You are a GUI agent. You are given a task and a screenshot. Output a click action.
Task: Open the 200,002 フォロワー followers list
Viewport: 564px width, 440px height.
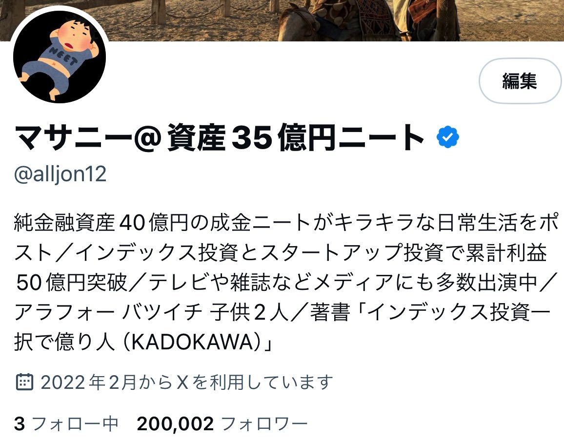[222, 423]
